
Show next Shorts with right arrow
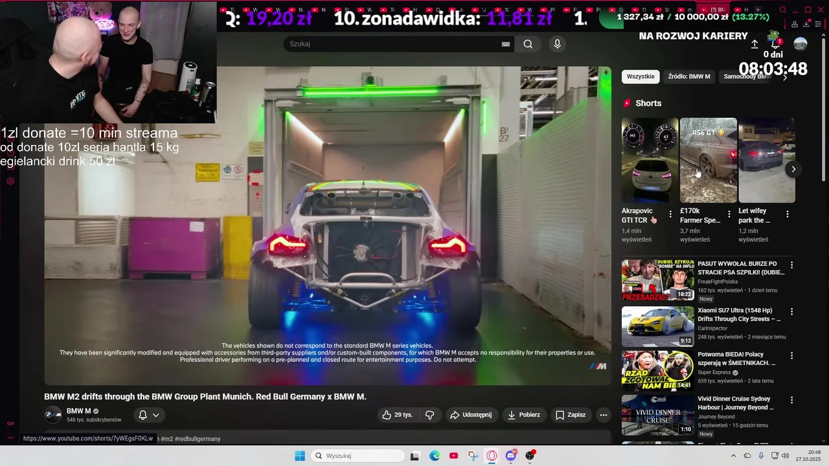click(x=793, y=169)
